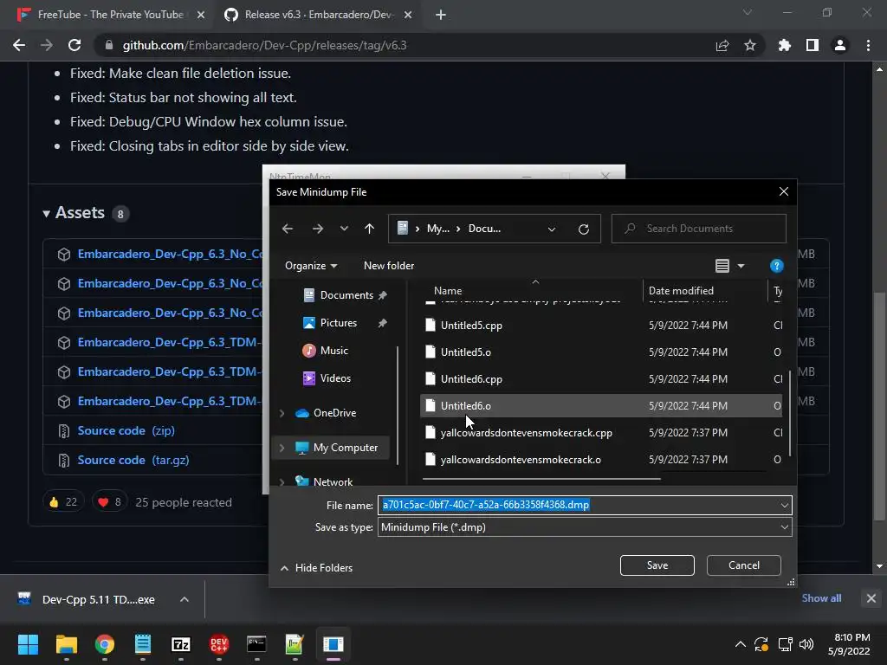Go back in Save Minidump dialog
The image size is (887, 665).
coord(288,229)
